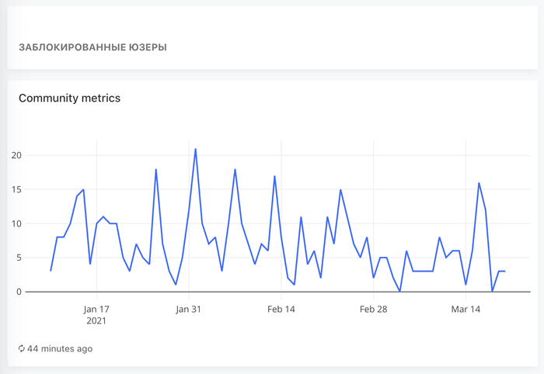
Task: Click the last data point of the line
Action: click(505, 272)
